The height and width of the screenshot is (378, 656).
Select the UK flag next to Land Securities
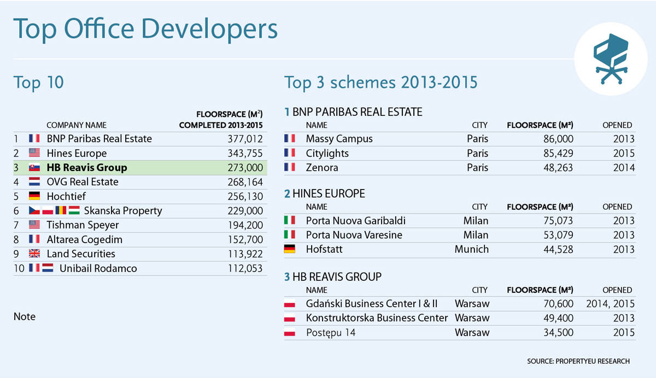coord(34,254)
